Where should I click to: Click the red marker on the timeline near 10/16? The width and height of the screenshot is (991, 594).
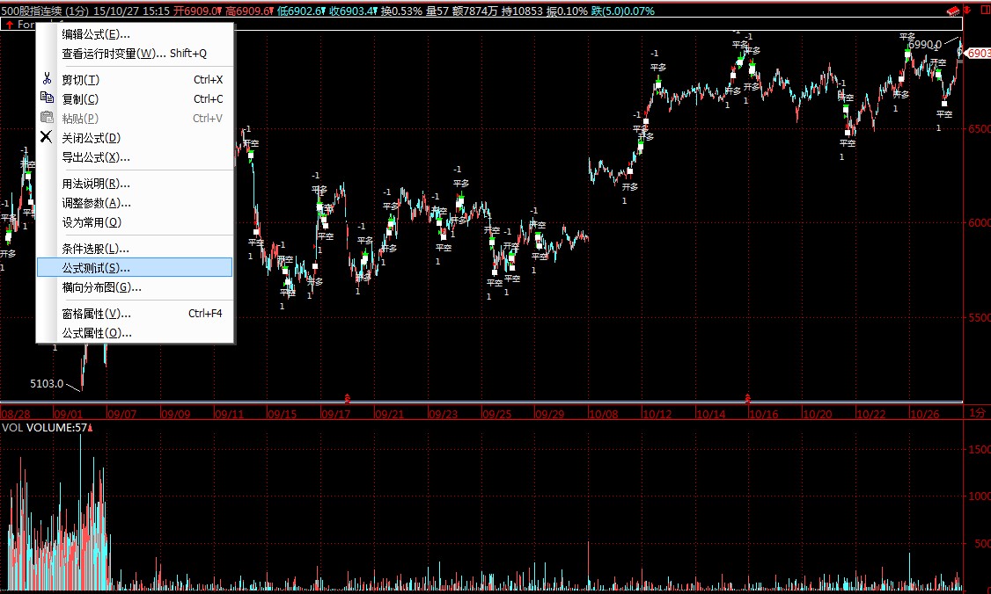click(x=747, y=399)
